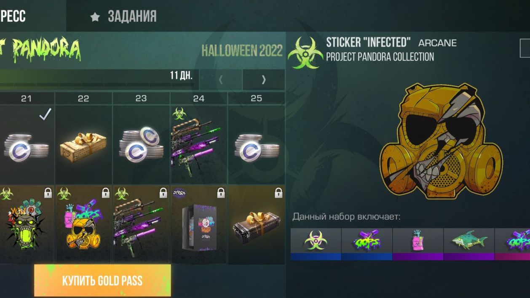Image resolution: width=530 pixels, height=298 pixels.
Task: Click the pink canister sticker thumbnail
Action: [x=418, y=244]
